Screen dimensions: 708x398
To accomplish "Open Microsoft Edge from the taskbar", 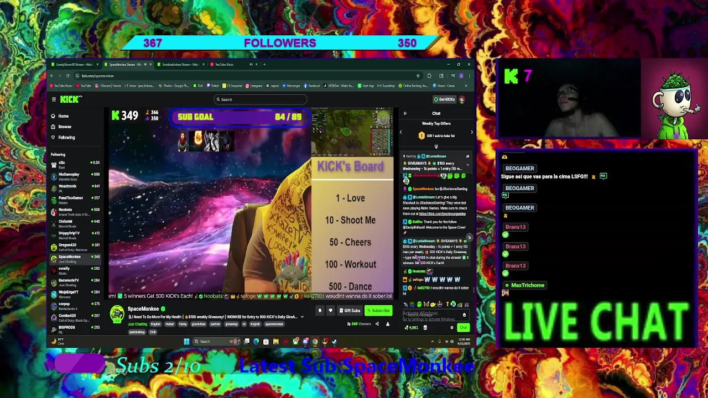I will [x=256, y=342].
